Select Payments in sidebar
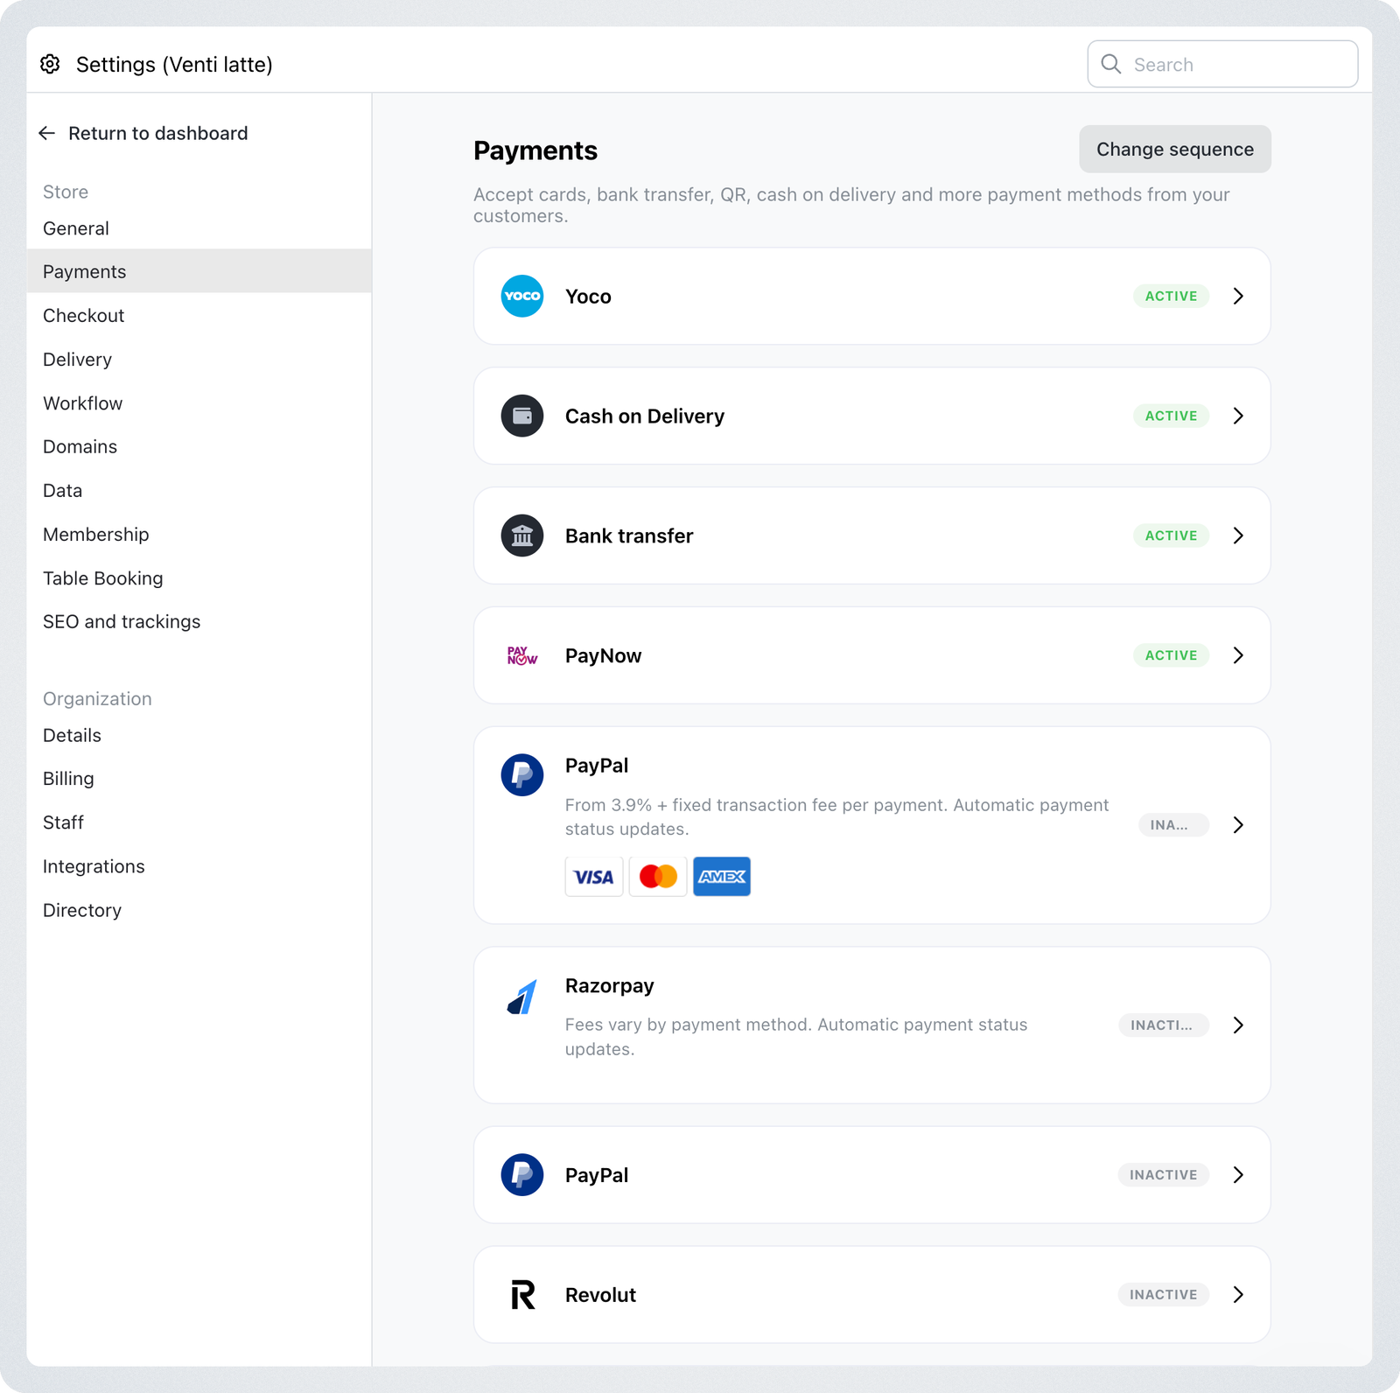 199,271
